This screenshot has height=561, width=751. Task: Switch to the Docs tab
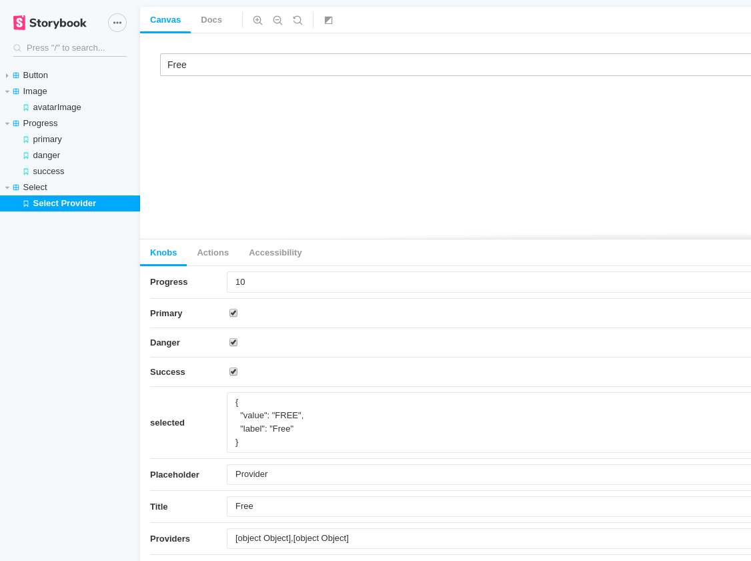211,20
